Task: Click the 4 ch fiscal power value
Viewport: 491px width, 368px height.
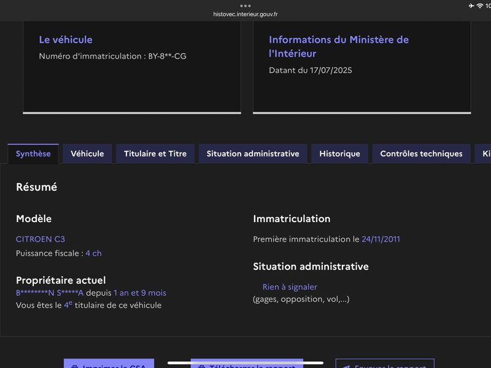Action: click(x=93, y=253)
